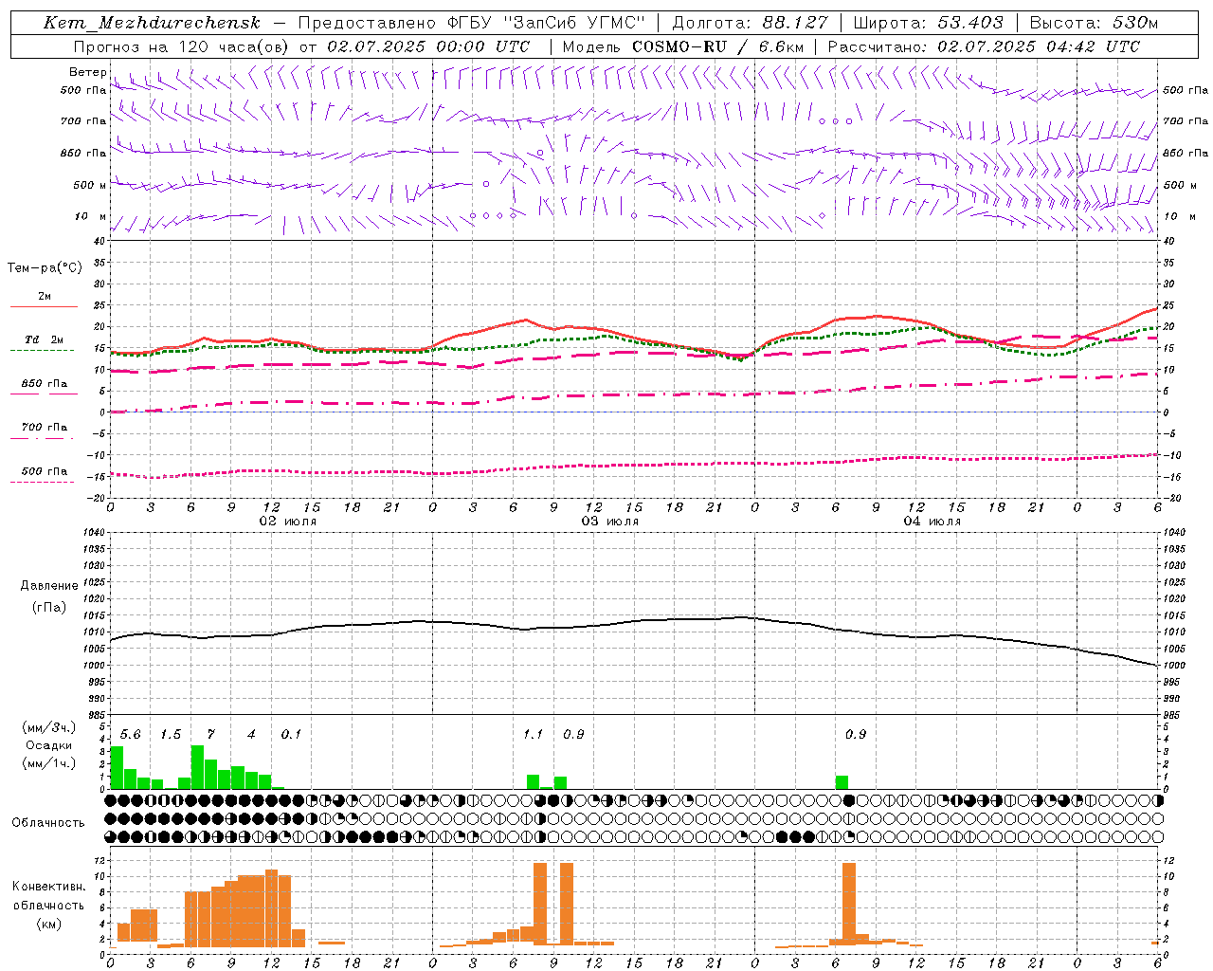Click the Тем-ра(°C) chart label
The image size is (1213, 971).
[x=45, y=268]
